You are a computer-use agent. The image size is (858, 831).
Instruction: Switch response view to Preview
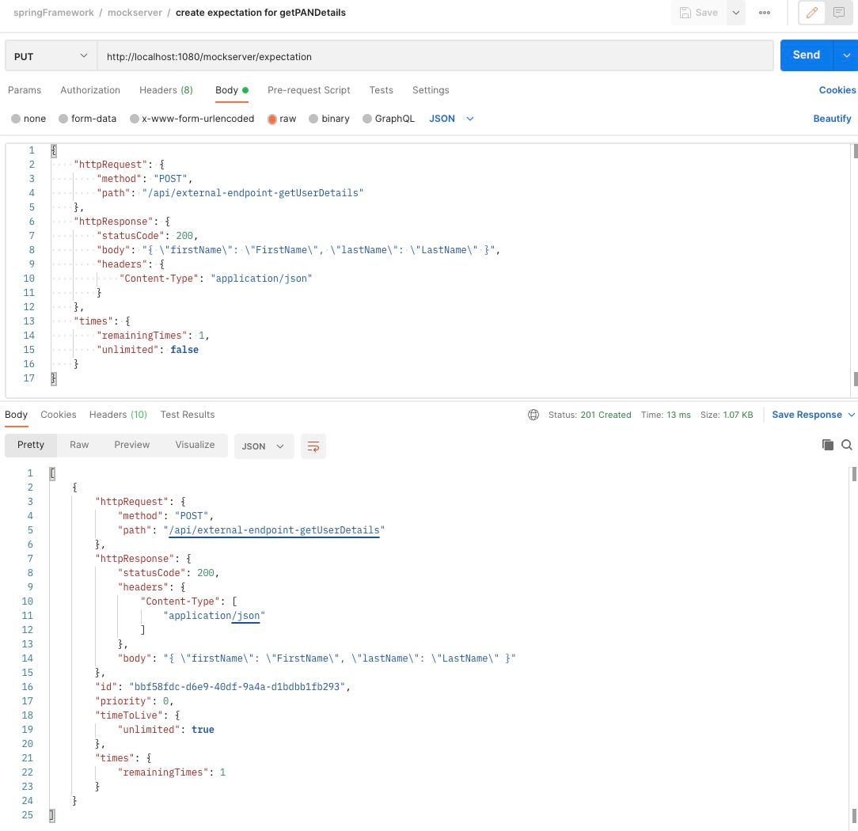pyautogui.click(x=132, y=445)
